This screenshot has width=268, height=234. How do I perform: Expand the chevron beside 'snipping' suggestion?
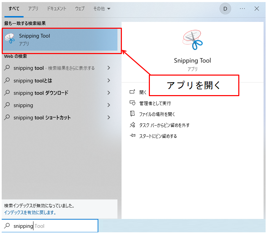(109, 105)
